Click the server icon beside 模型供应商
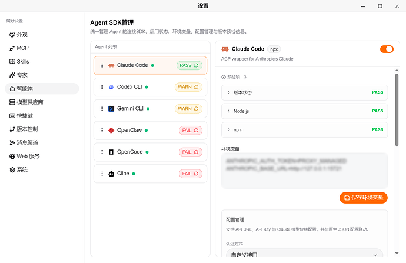This screenshot has height=263, width=406. [x=12, y=102]
